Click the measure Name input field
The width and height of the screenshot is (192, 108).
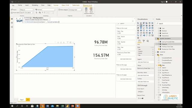pyautogui.click(x=26, y=10)
